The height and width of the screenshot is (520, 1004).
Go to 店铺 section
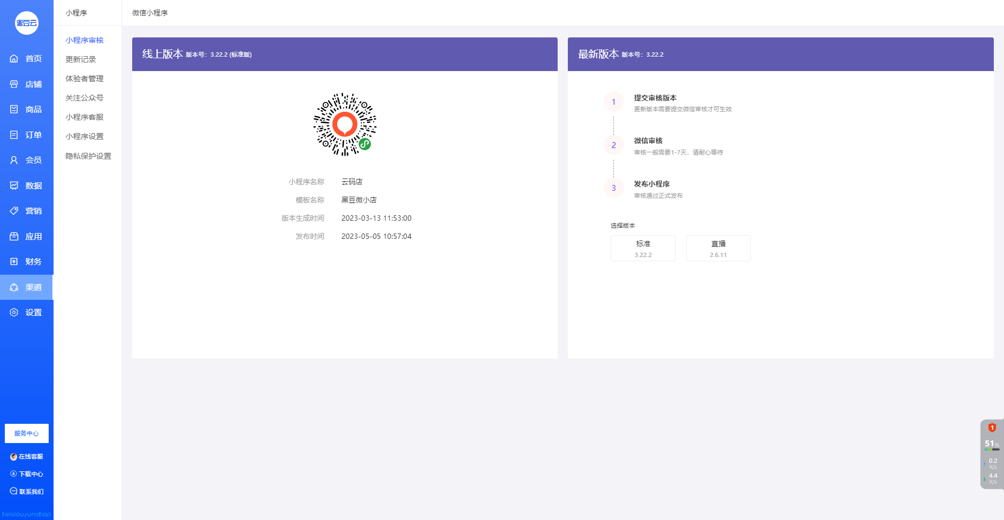27,84
